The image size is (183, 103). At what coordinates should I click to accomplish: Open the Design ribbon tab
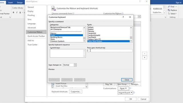point(20,3)
